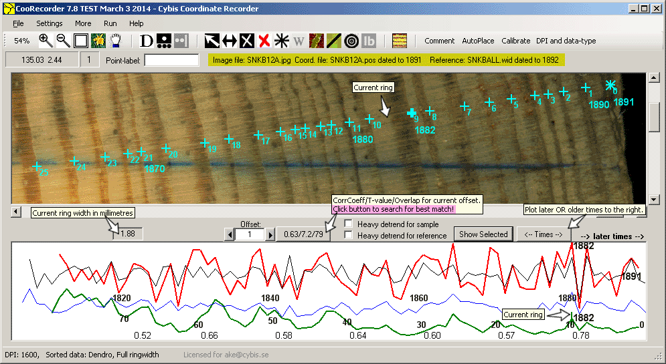Open the More menu
The height and width of the screenshot is (364, 666).
[83, 23]
